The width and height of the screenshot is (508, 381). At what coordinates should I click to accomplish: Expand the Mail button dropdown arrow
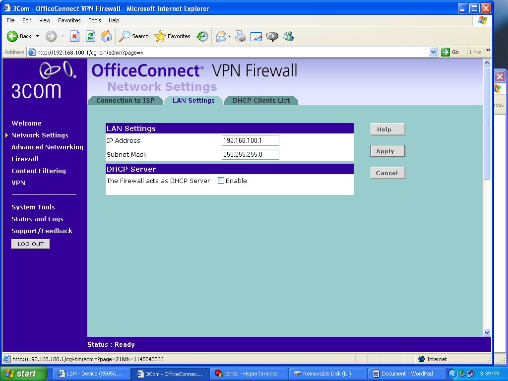[x=230, y=36]
